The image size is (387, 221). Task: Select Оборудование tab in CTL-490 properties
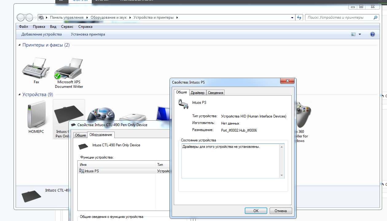[x=101, y=135]
